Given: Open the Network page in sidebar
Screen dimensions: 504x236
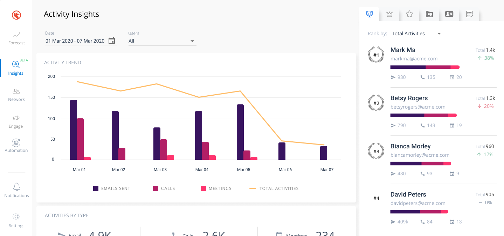Looking at the screenshot, I should click(16, 95).
